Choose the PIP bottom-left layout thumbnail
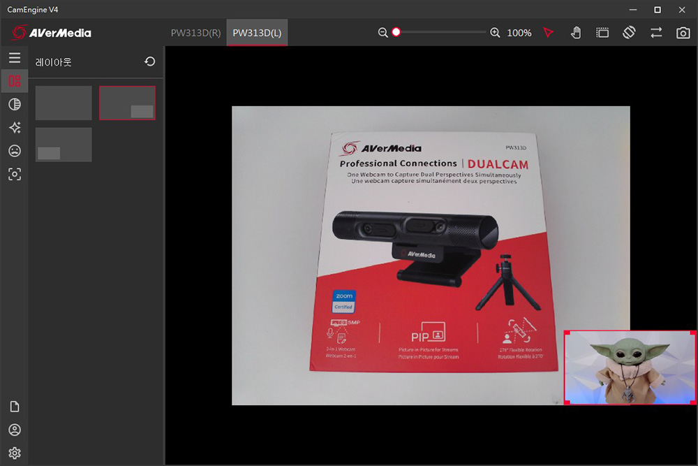Image resolution: width=698 pixels, height=466 pixels. 64,145
